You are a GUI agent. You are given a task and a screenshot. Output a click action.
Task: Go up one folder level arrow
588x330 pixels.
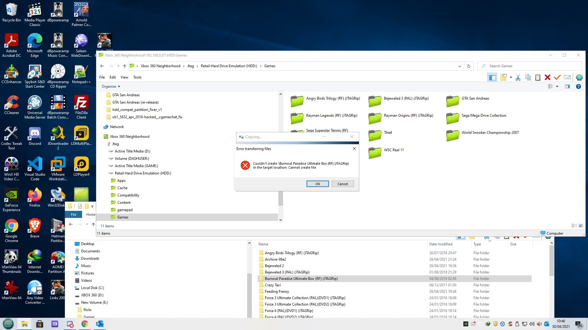coord(124,66)
